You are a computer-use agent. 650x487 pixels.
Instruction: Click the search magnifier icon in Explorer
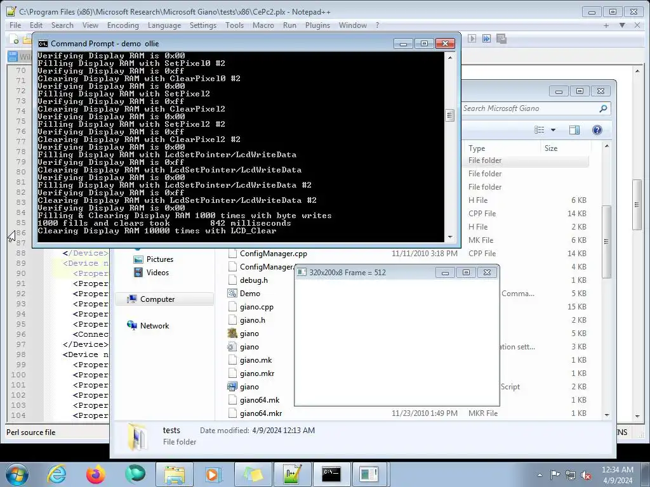click(x=603, y=108)
